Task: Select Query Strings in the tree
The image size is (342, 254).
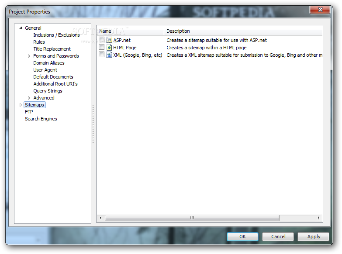Action: (48, 91)
